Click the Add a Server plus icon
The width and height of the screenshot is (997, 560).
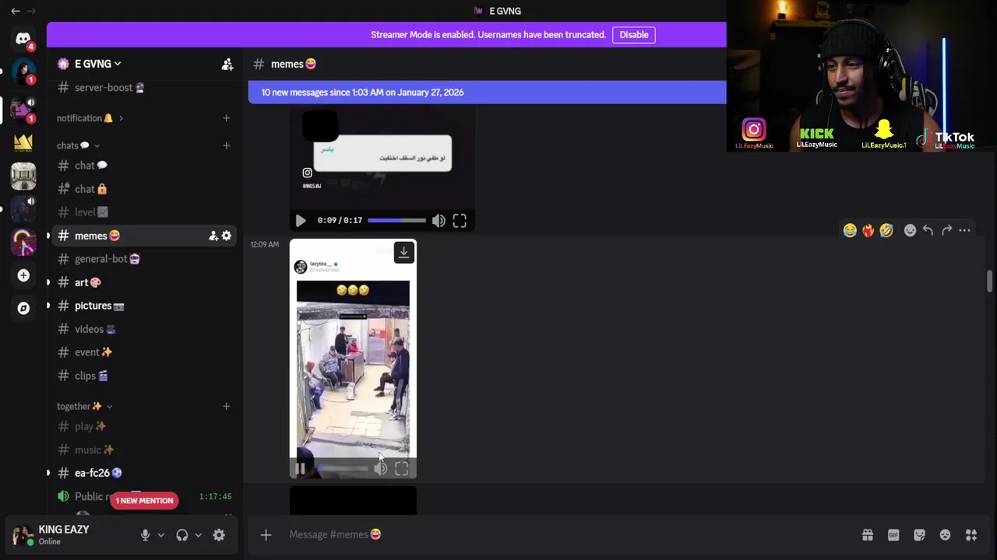point(23,275)
